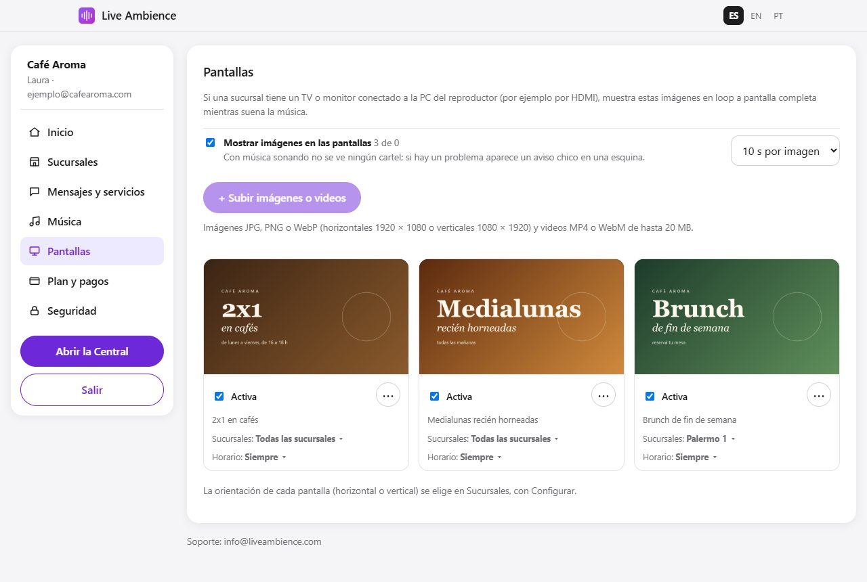Open the Medialunas image thumbnail
Screen dimensions: 867x582
click(522, 317)
